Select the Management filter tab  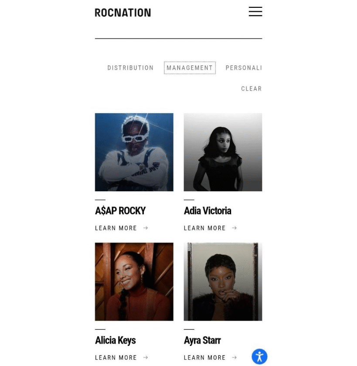(190, 68)
